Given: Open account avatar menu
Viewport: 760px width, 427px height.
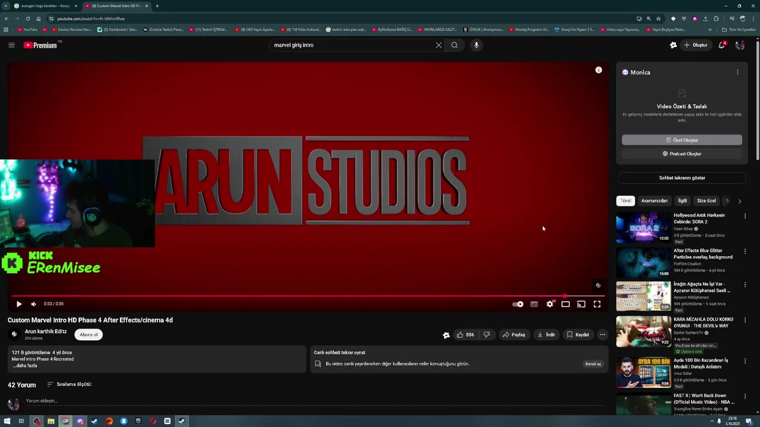Looking at the screenshot, I should (740, 45).
